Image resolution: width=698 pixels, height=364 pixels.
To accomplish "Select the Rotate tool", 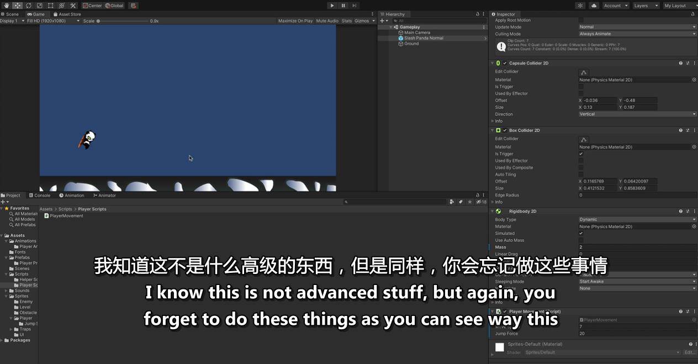I will click(x=28, y=6).
